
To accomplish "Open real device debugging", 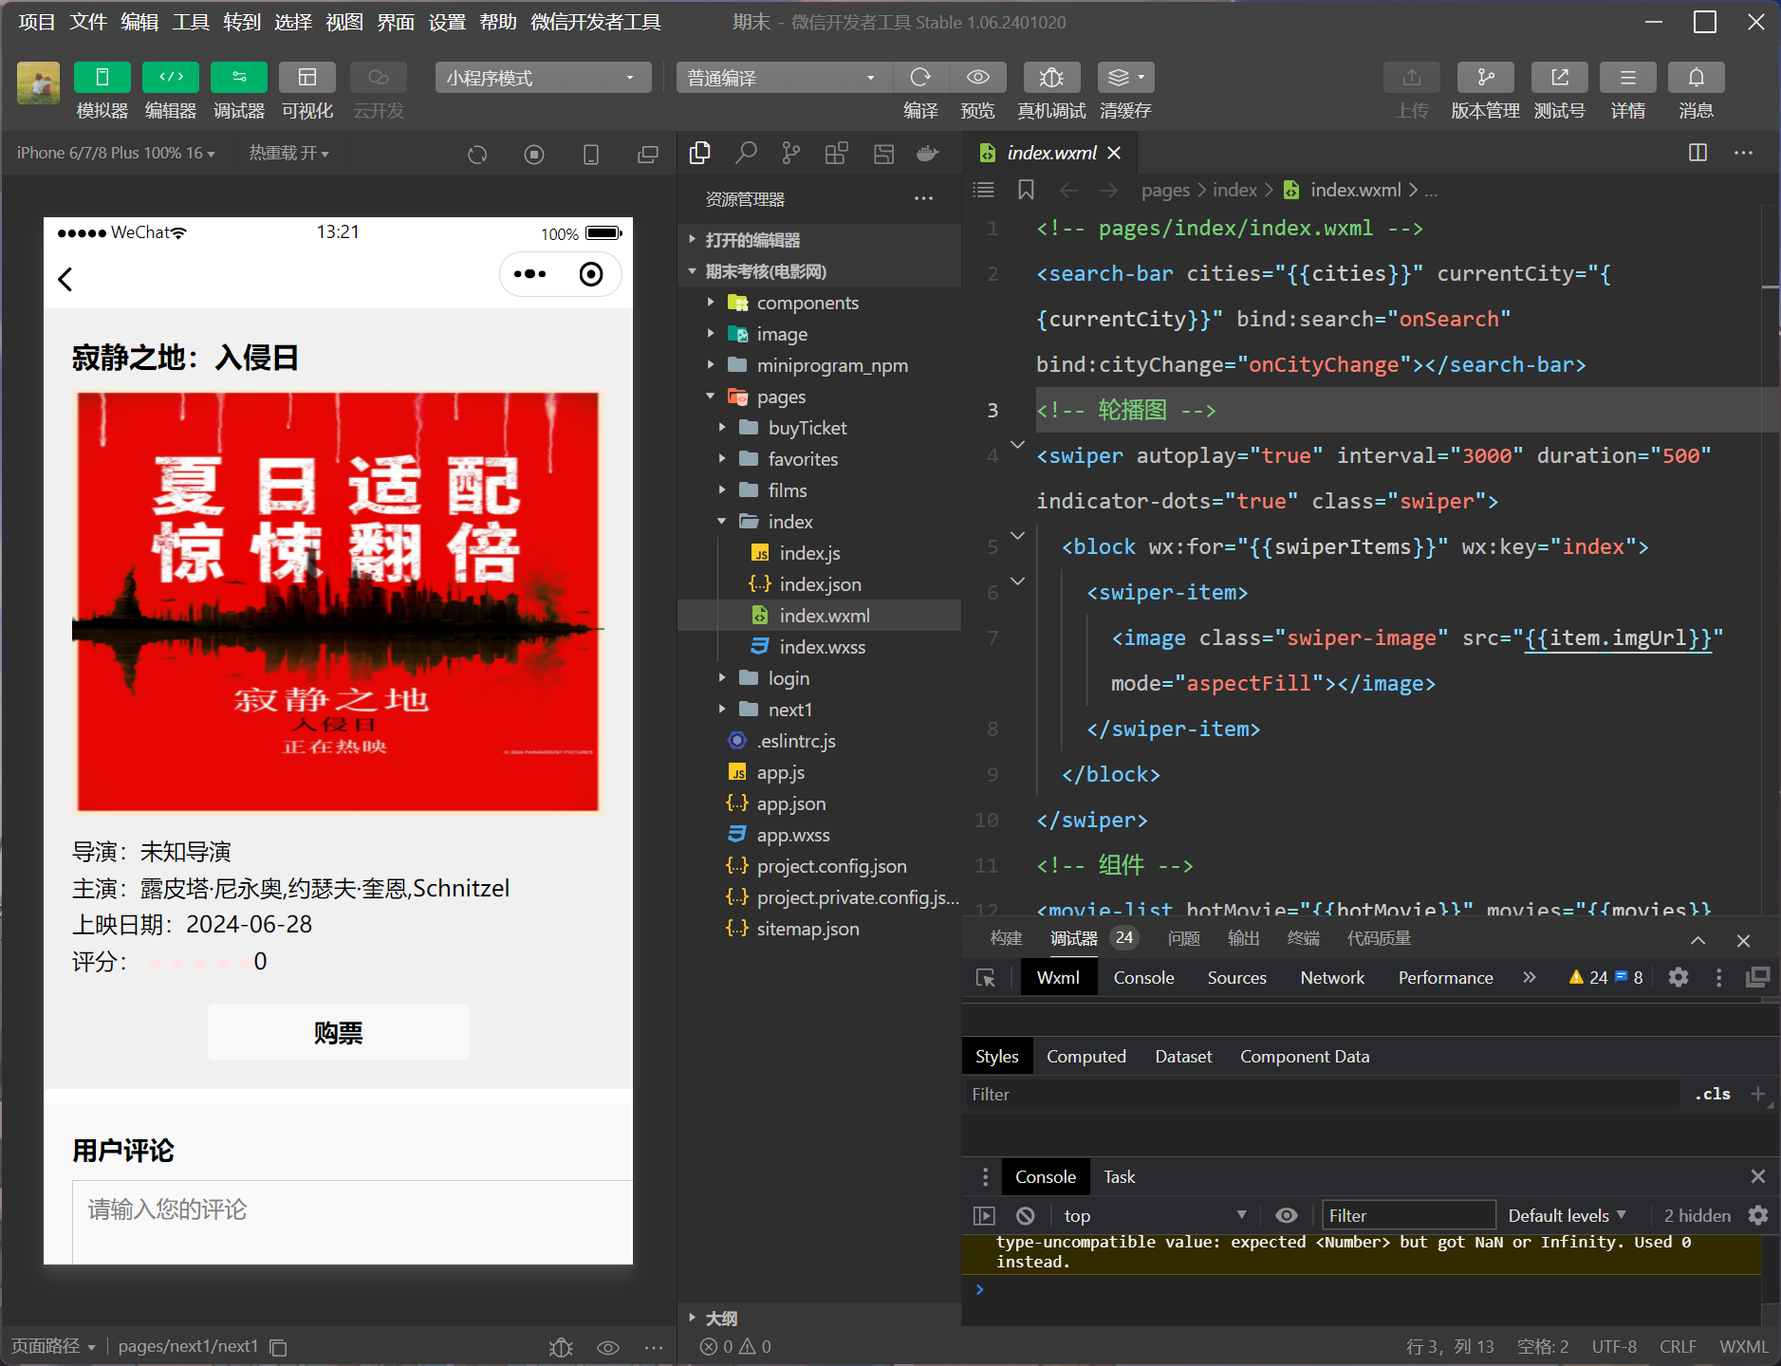I will click(x=1051, y=77).
